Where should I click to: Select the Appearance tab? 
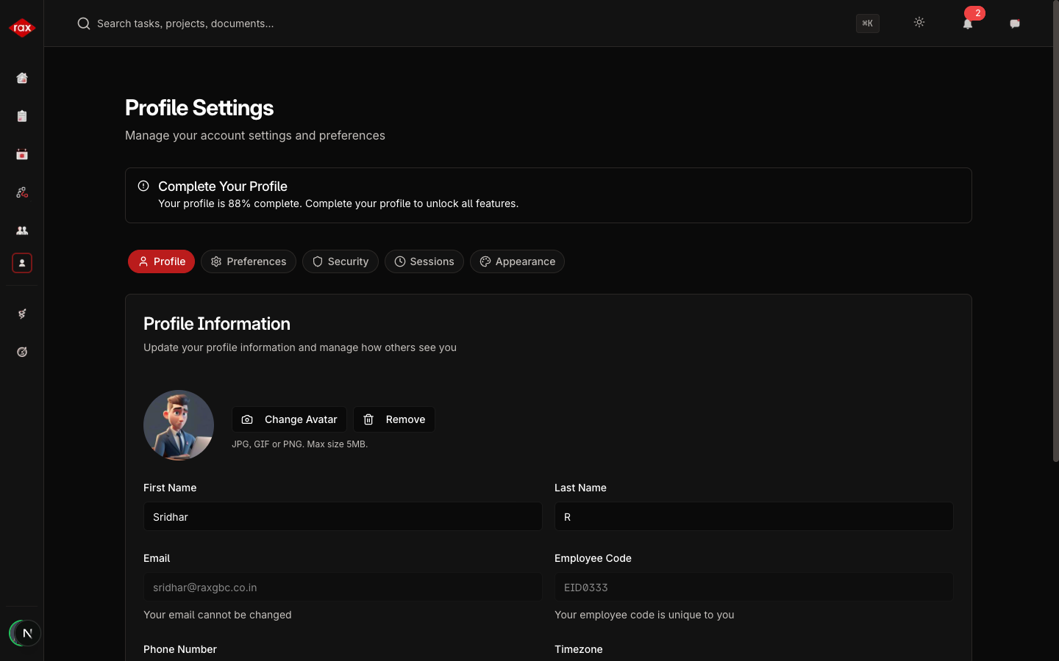[517, 261]
